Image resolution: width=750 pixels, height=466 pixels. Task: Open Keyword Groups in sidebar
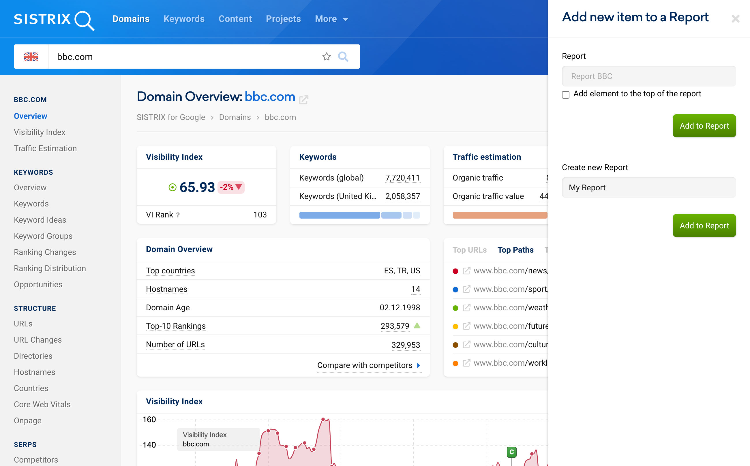pyautogui.click(x=43, y=236)
